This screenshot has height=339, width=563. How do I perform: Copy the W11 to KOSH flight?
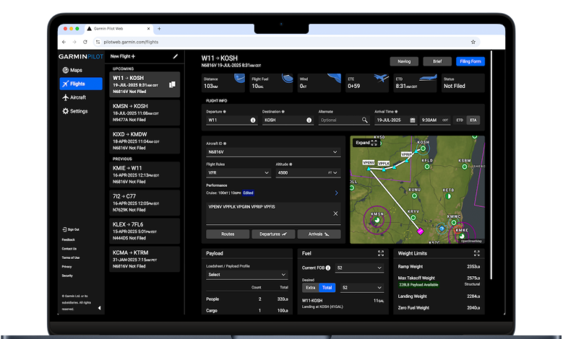[172, 84]
